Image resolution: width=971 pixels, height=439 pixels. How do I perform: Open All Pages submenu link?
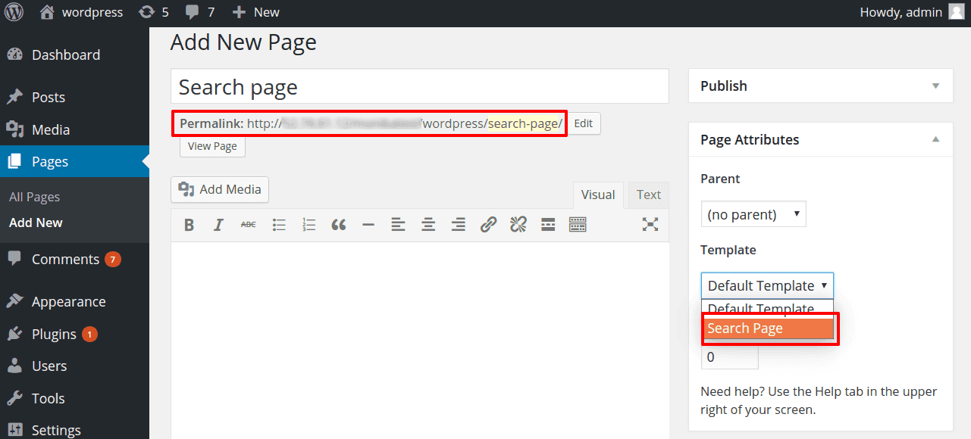[34, 197]
